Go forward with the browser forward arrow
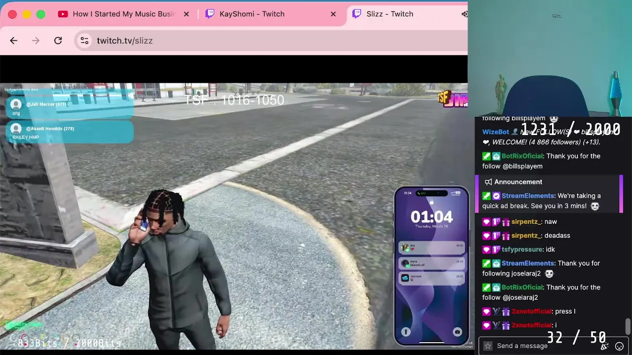The height and width of the screenshot is (355, 632). coord(36,41)
